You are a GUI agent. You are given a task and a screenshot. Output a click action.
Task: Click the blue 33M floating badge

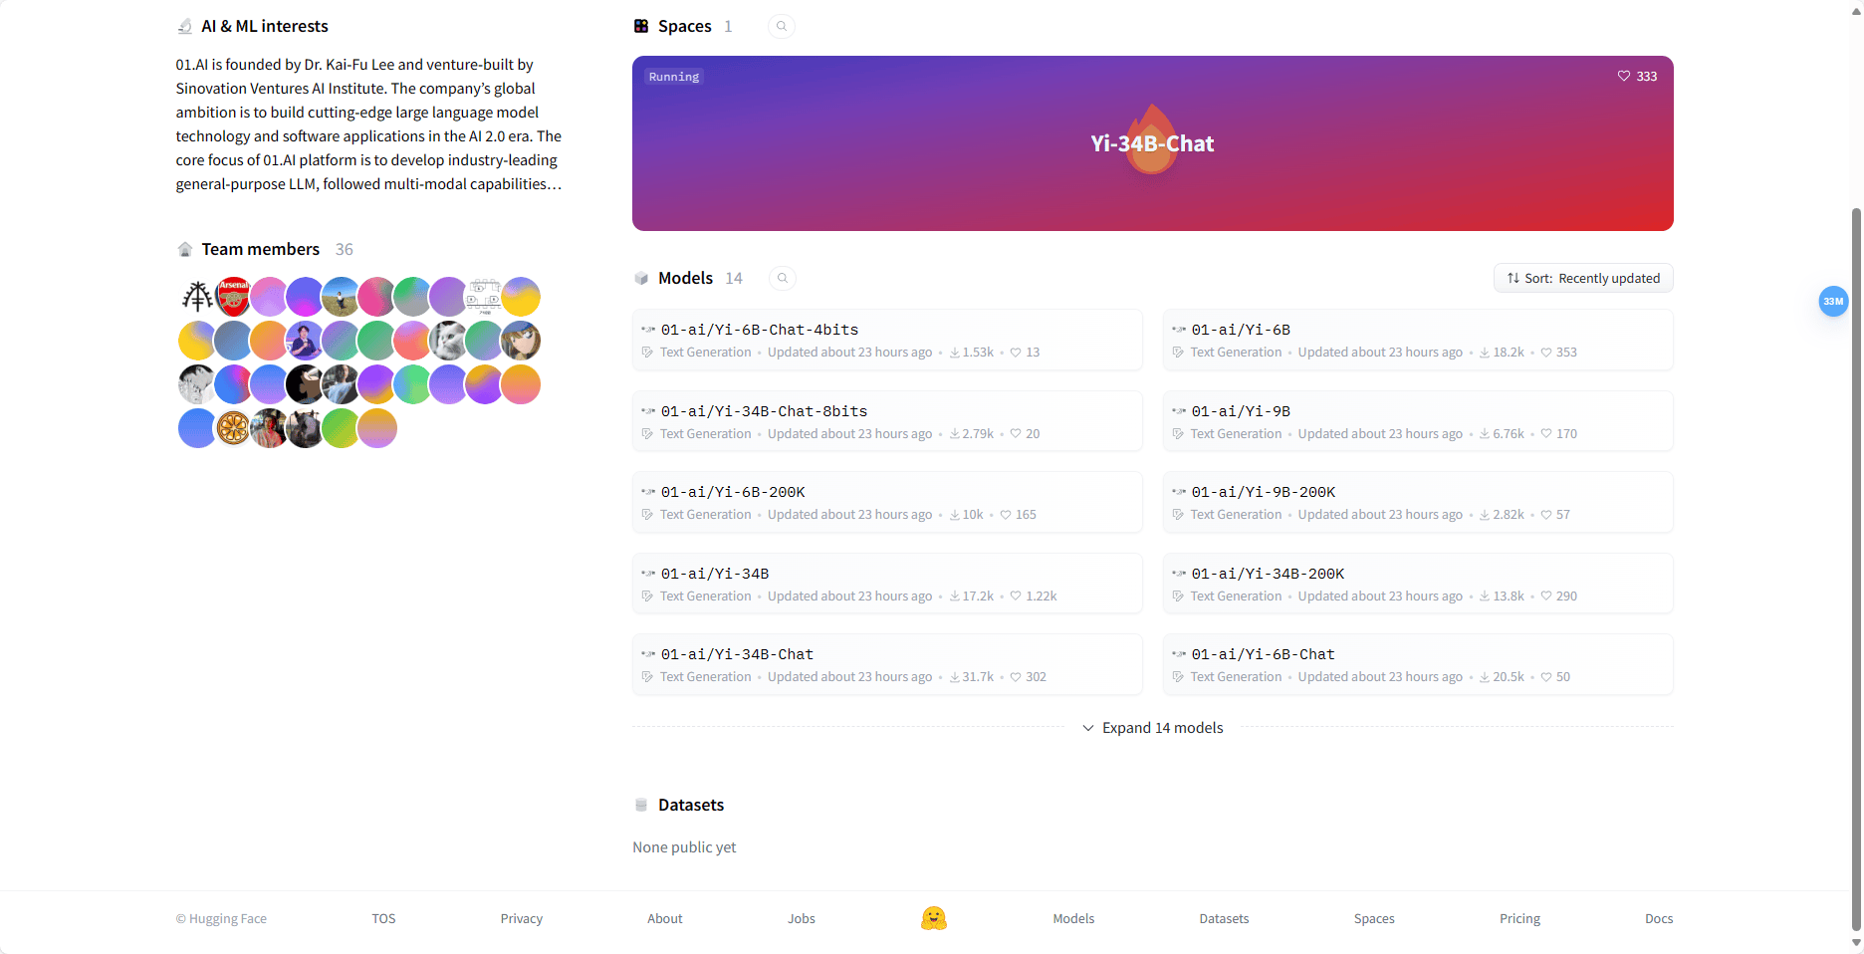tap(1833, 301)
